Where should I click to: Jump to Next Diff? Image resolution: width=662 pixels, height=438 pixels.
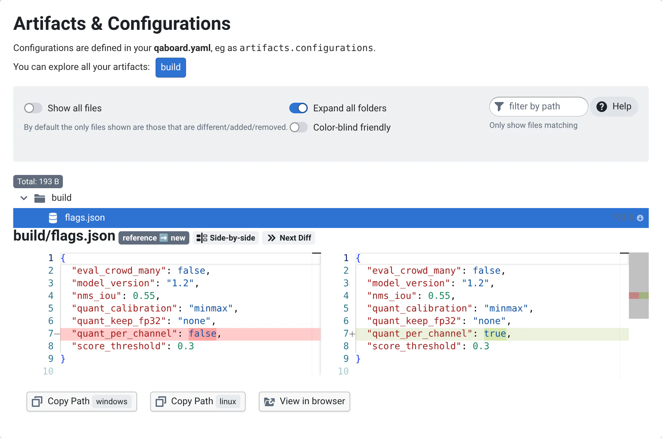tap(289, 238)
